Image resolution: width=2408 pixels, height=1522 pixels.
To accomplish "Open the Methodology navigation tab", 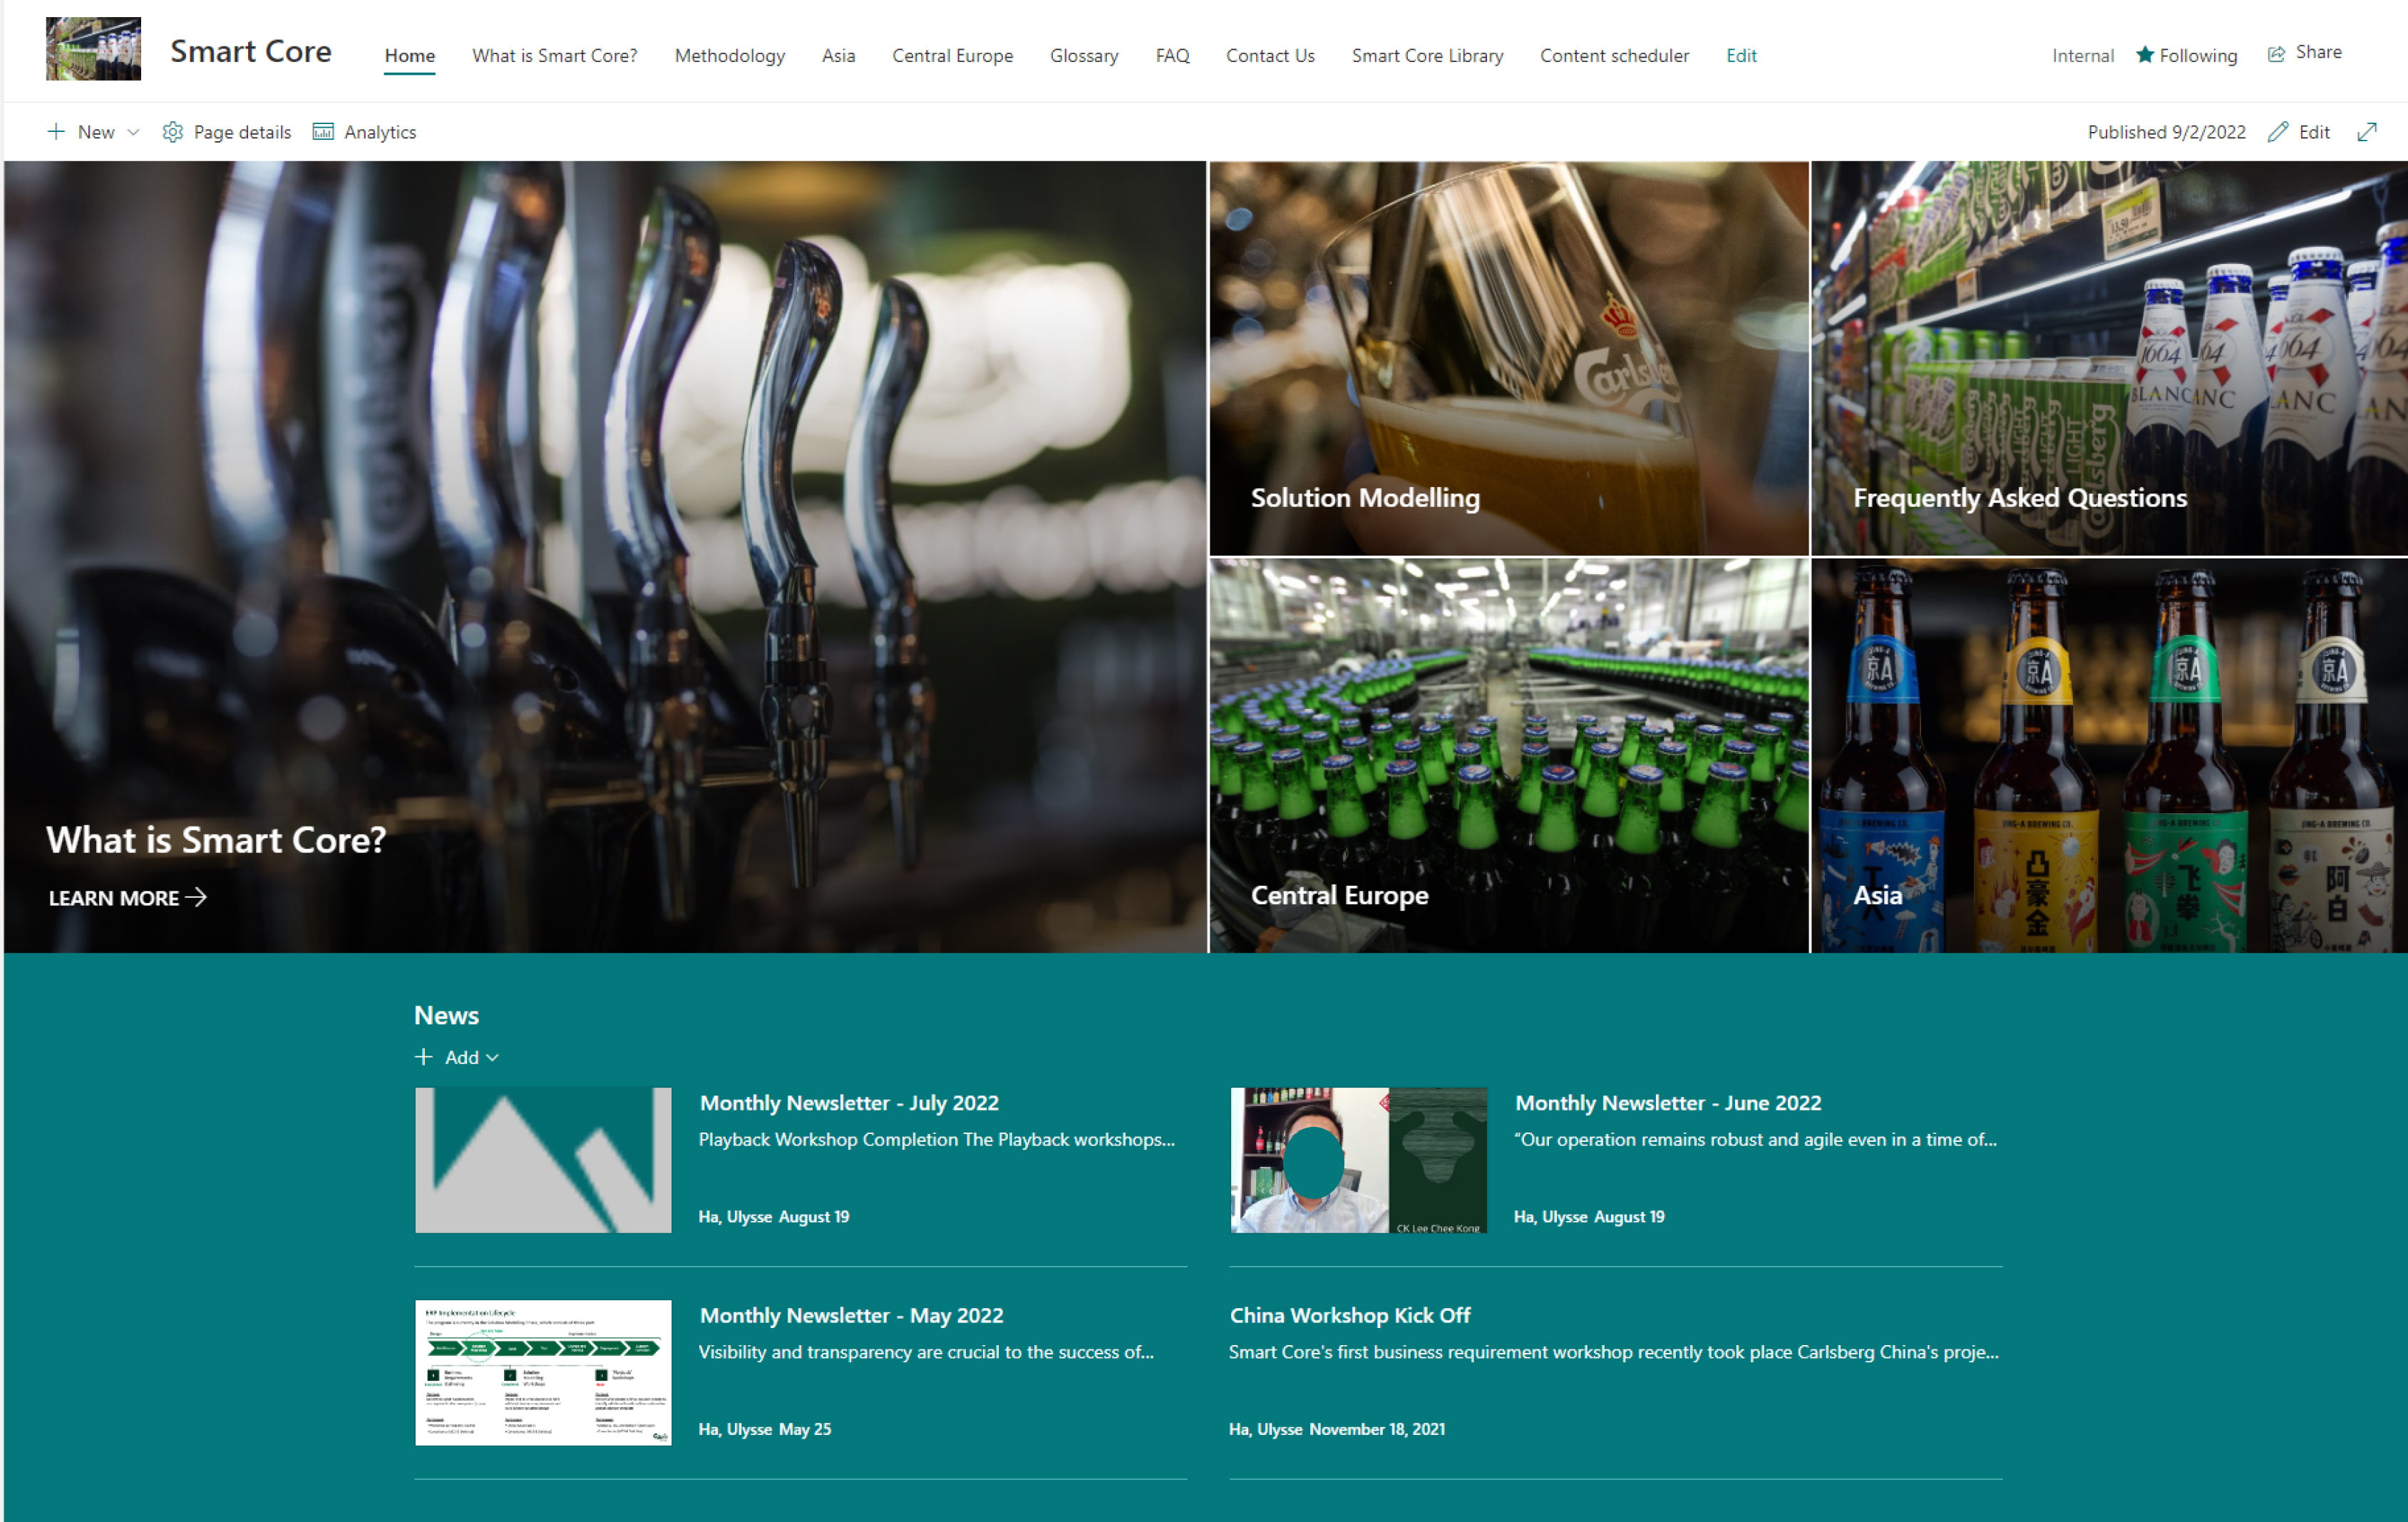I will [x=729, y=56].
